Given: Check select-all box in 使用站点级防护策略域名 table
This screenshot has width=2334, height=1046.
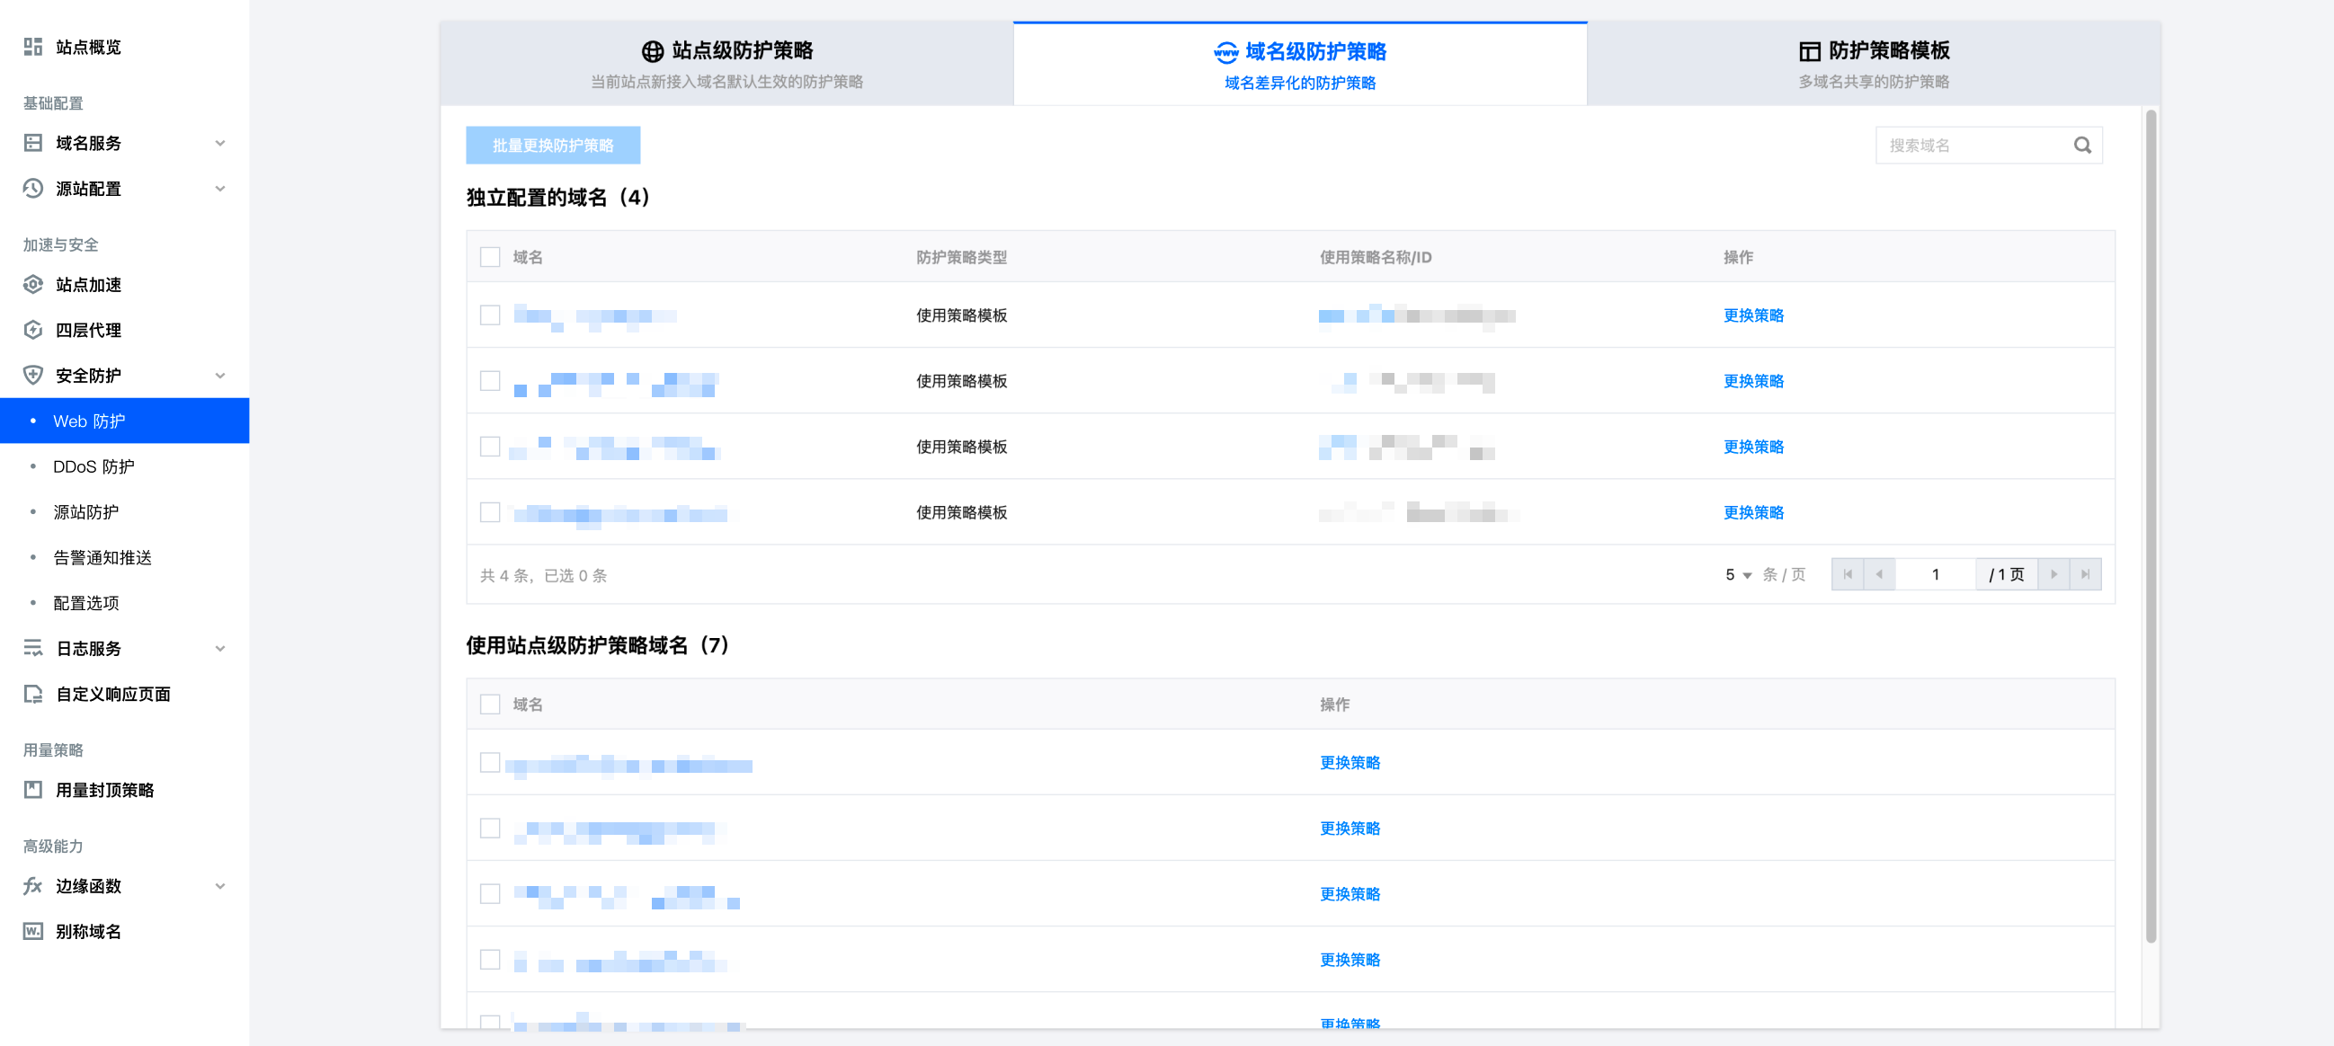Looking at the screenshot, I should [490, 705].
